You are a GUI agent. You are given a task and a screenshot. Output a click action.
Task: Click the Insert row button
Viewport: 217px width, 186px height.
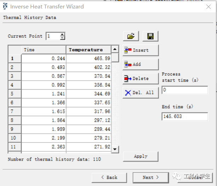pyautogui.click(x=141, y=50)
